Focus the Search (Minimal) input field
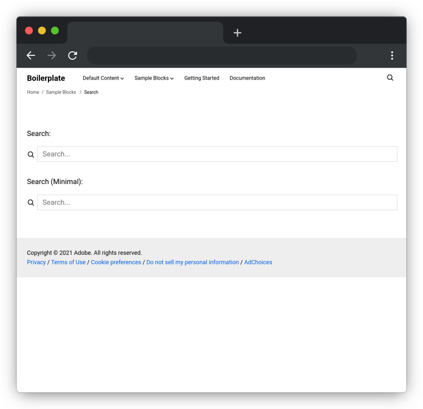Screen dimensions: 423x409 (x=217, y=203)
